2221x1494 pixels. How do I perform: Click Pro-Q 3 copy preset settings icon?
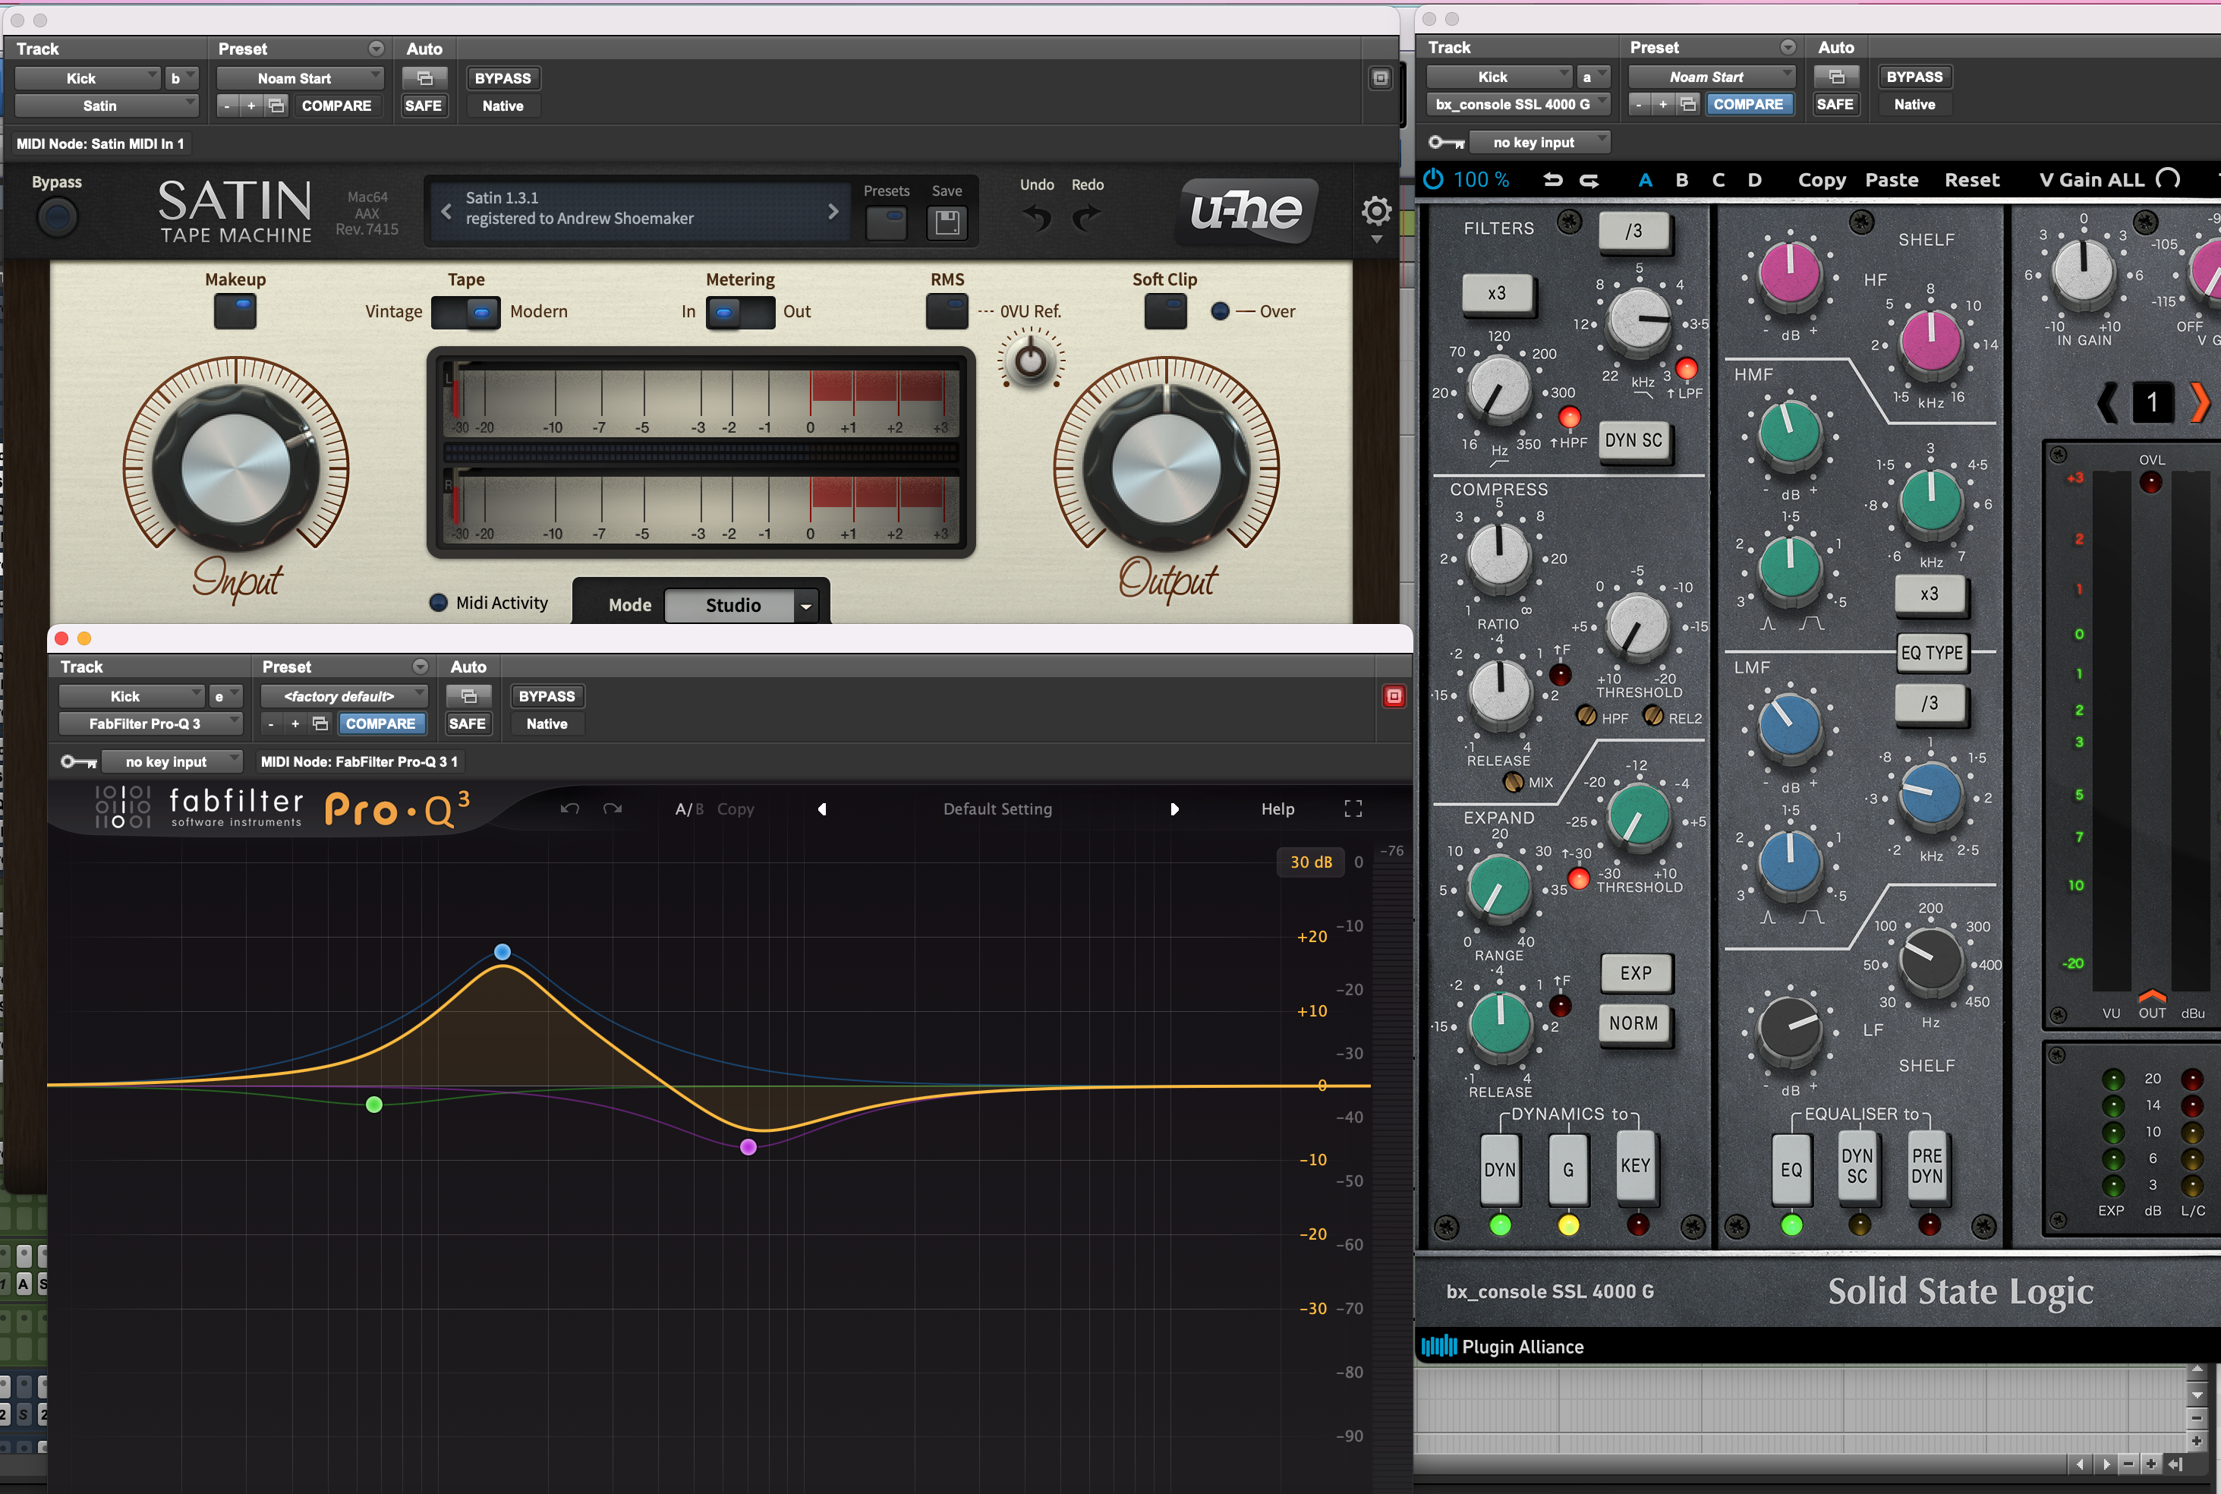320,724
